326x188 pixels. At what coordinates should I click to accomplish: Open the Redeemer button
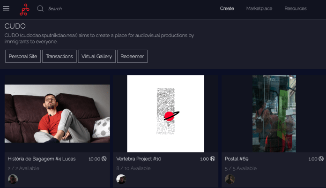coord(132,56)
